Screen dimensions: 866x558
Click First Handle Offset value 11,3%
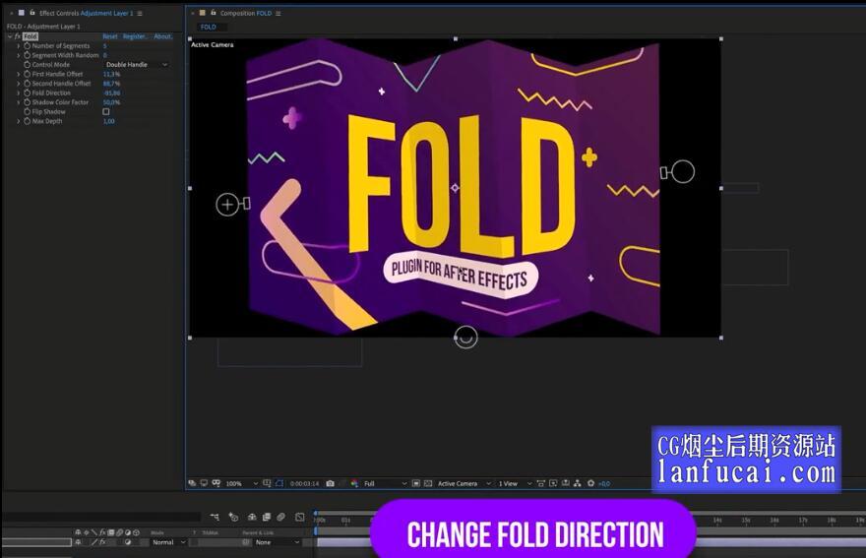click(111, 74)
